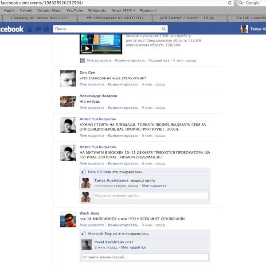Open Facebook messages icon
Screen dimensions: 266x265
37,29
